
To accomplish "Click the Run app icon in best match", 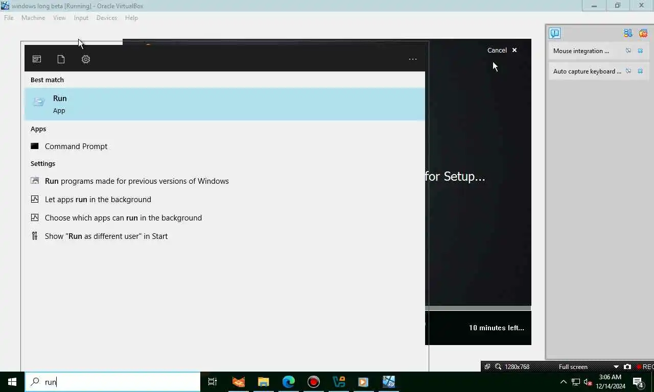I will [39, 102].
